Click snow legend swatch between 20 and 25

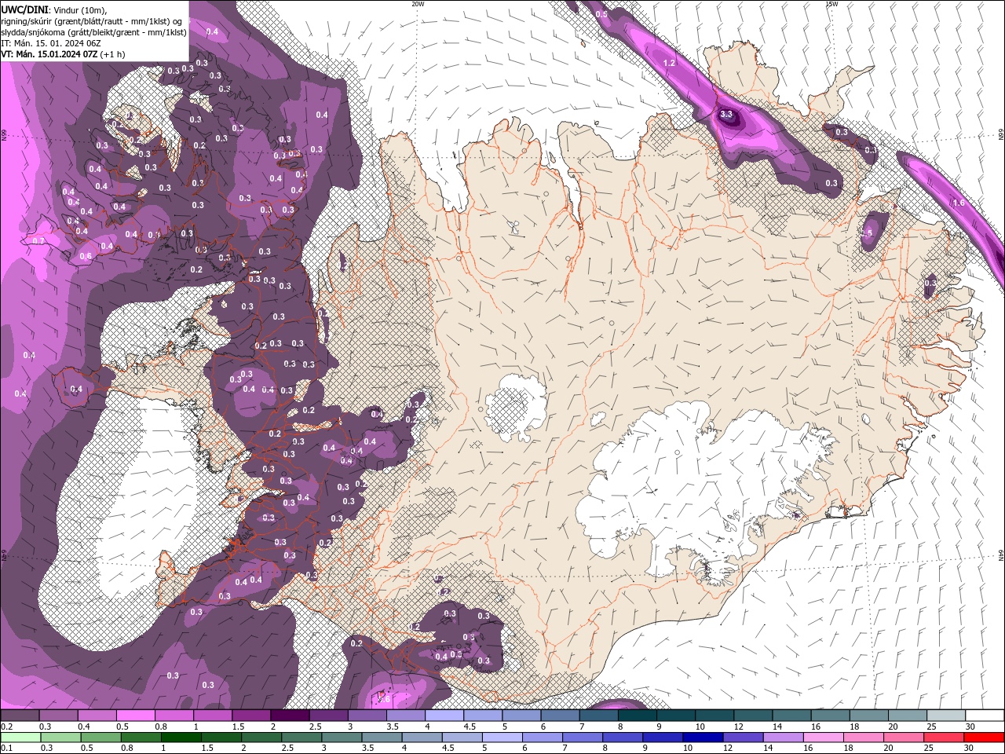coord(907,716)
